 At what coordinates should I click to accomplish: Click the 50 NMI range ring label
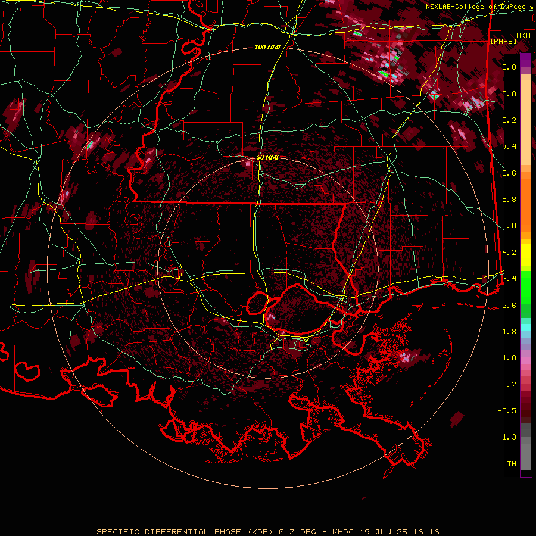tap(267, 157)
